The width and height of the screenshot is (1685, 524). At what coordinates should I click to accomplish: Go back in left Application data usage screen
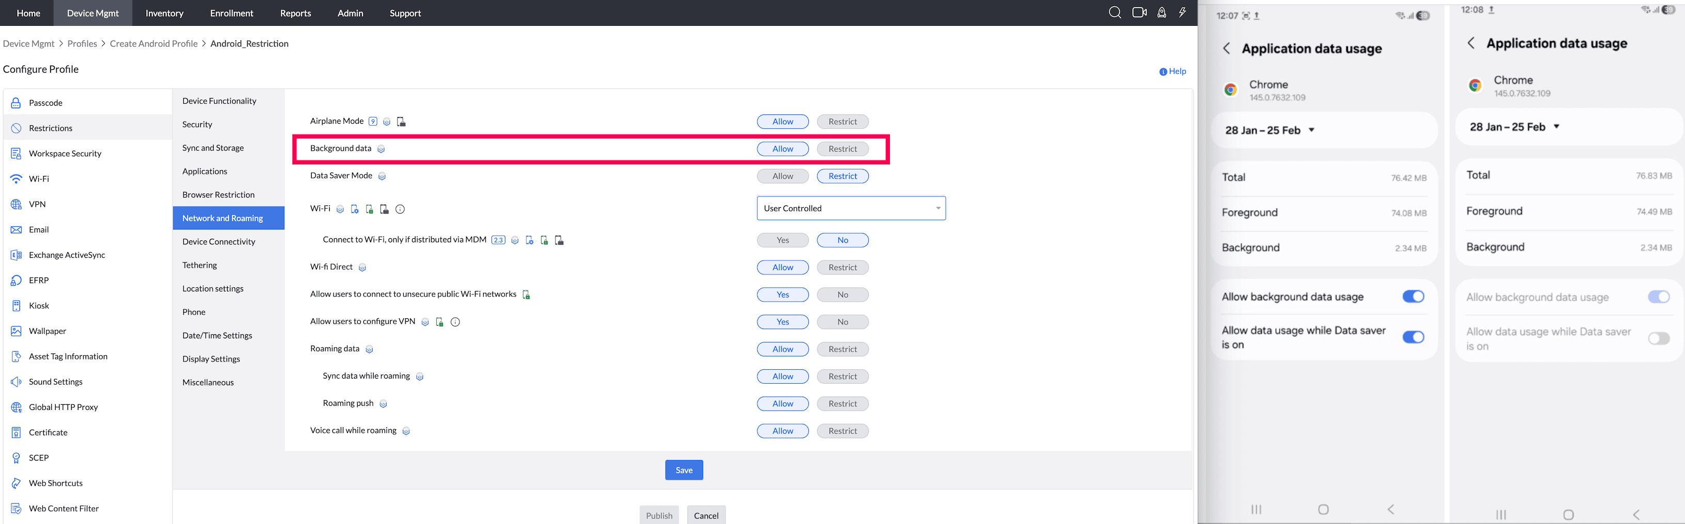pos(1227,48)
